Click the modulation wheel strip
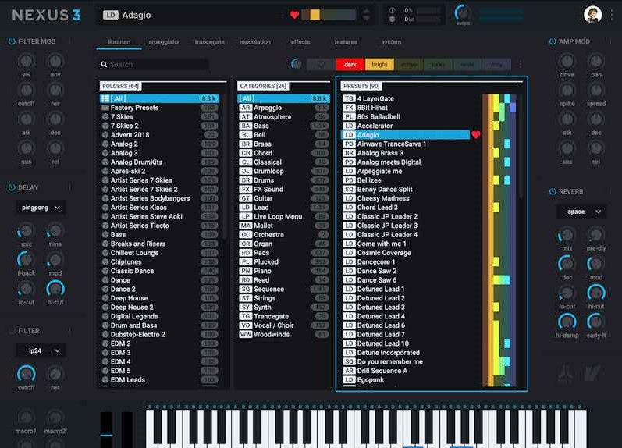The image size is (622, 448). coord(127,430)
